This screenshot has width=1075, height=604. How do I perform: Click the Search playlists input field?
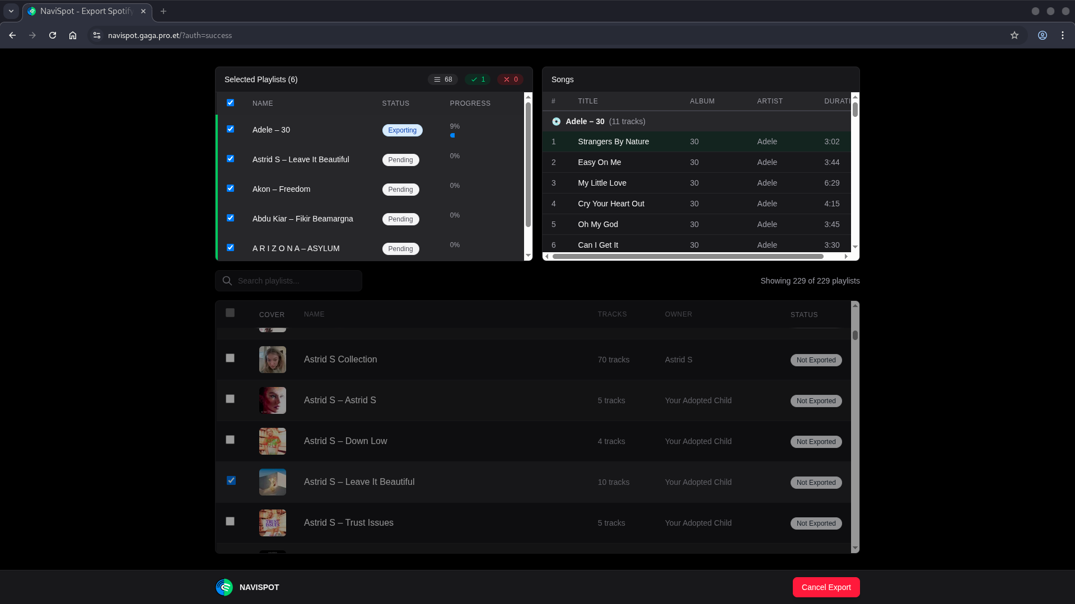point(291,280)
